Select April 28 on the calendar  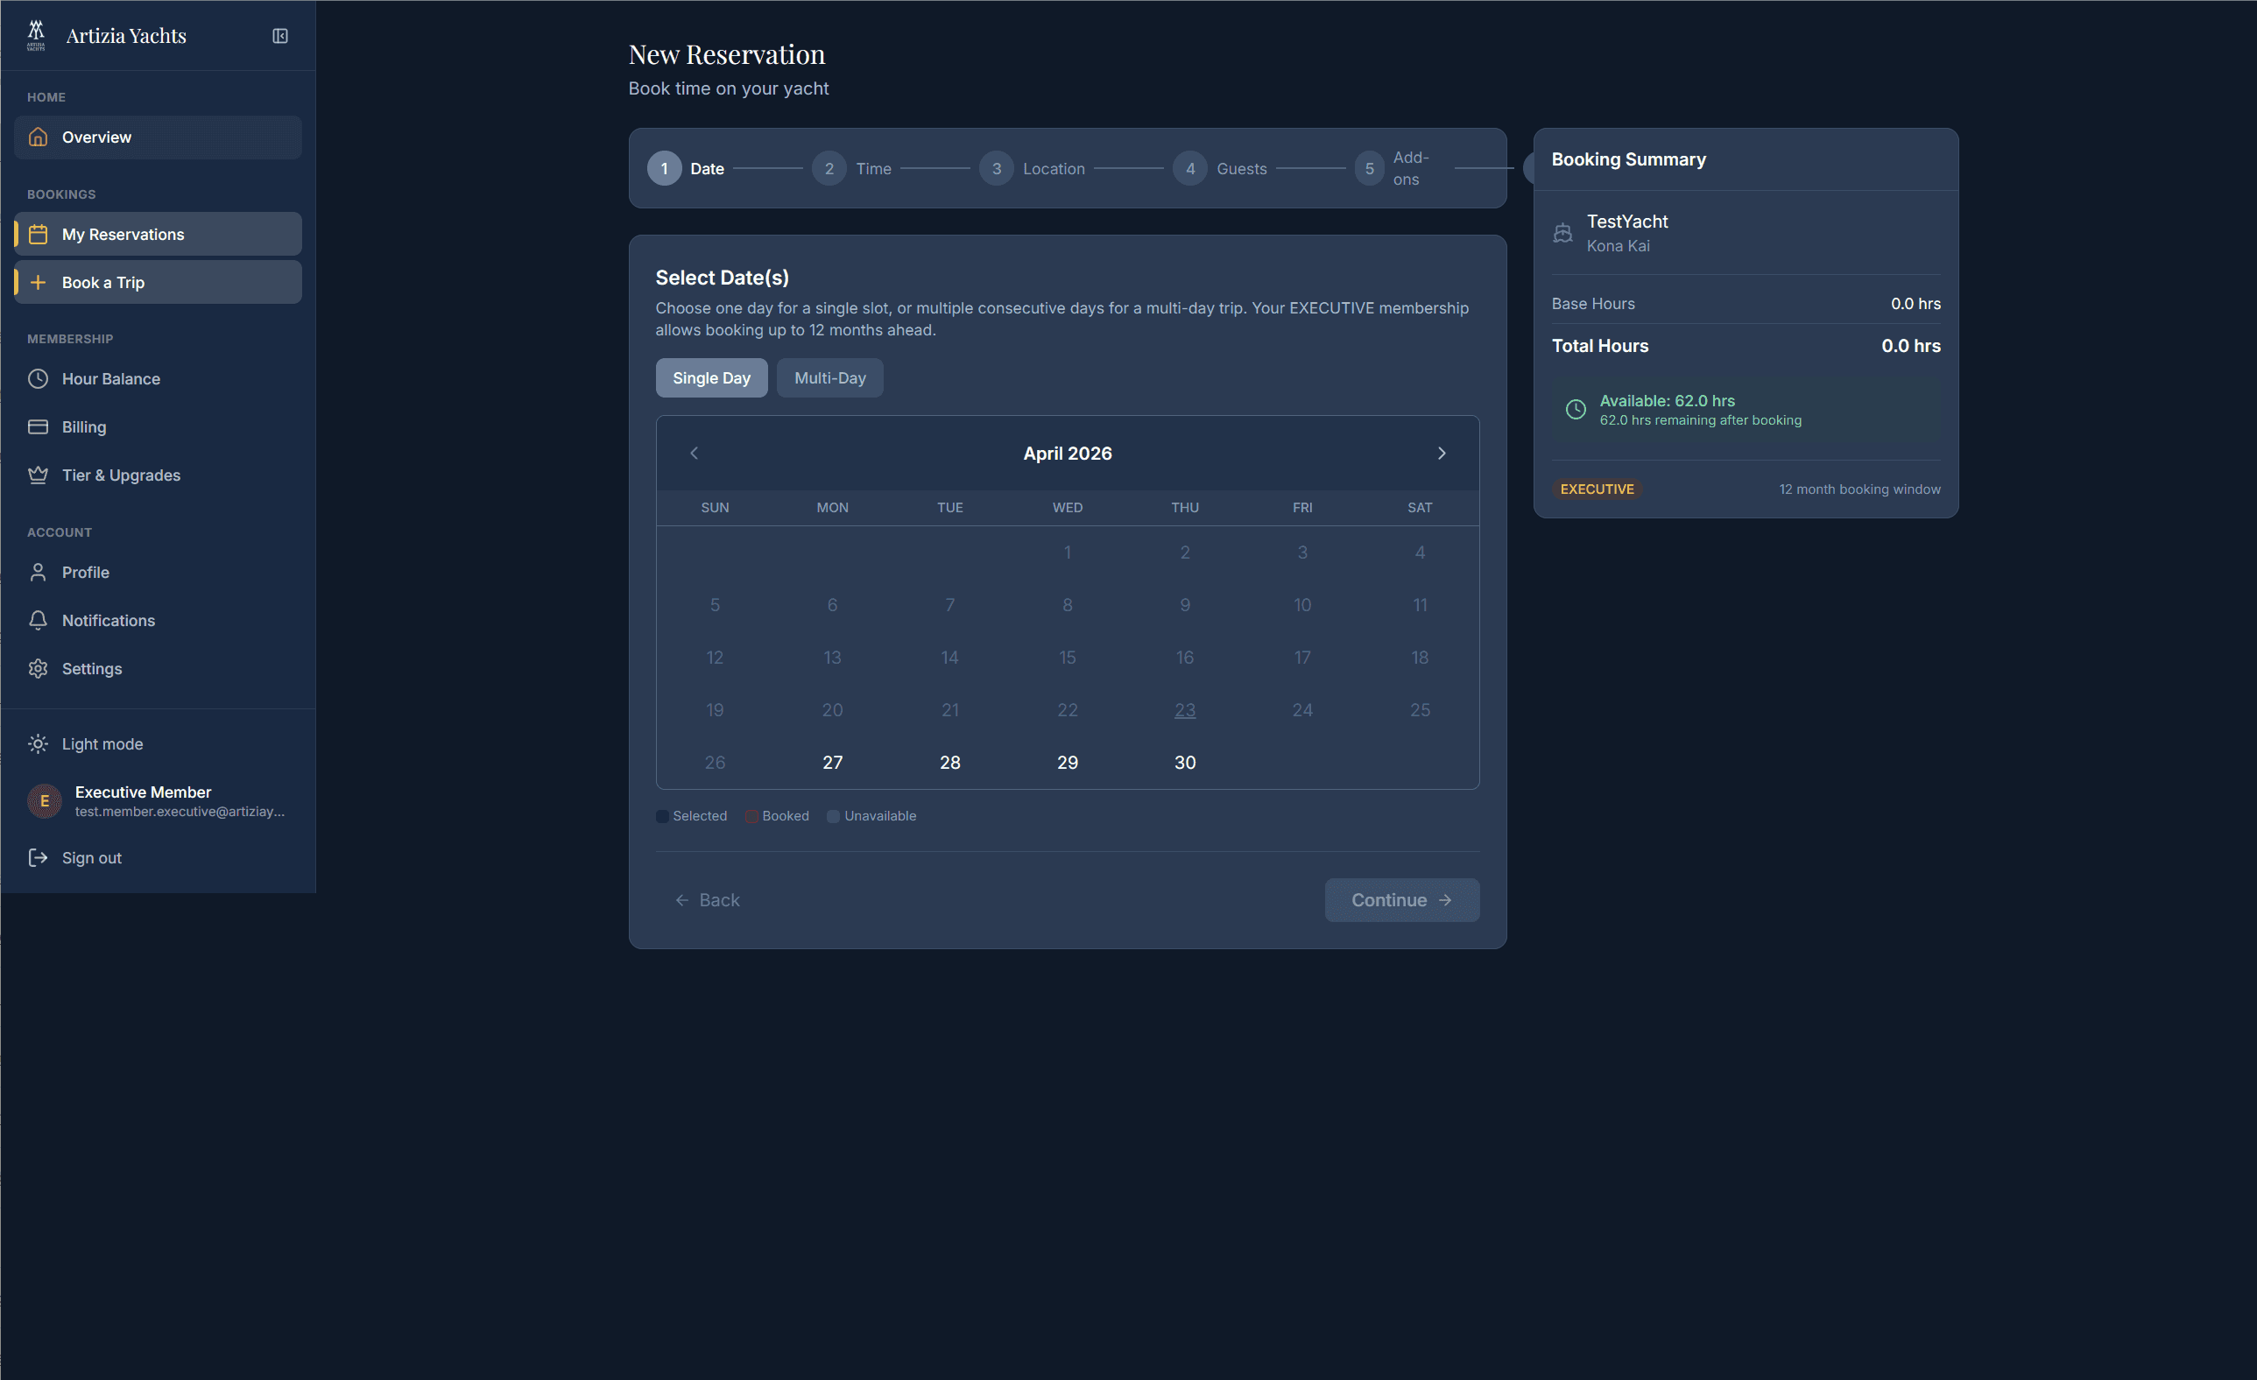click(950, 762)
